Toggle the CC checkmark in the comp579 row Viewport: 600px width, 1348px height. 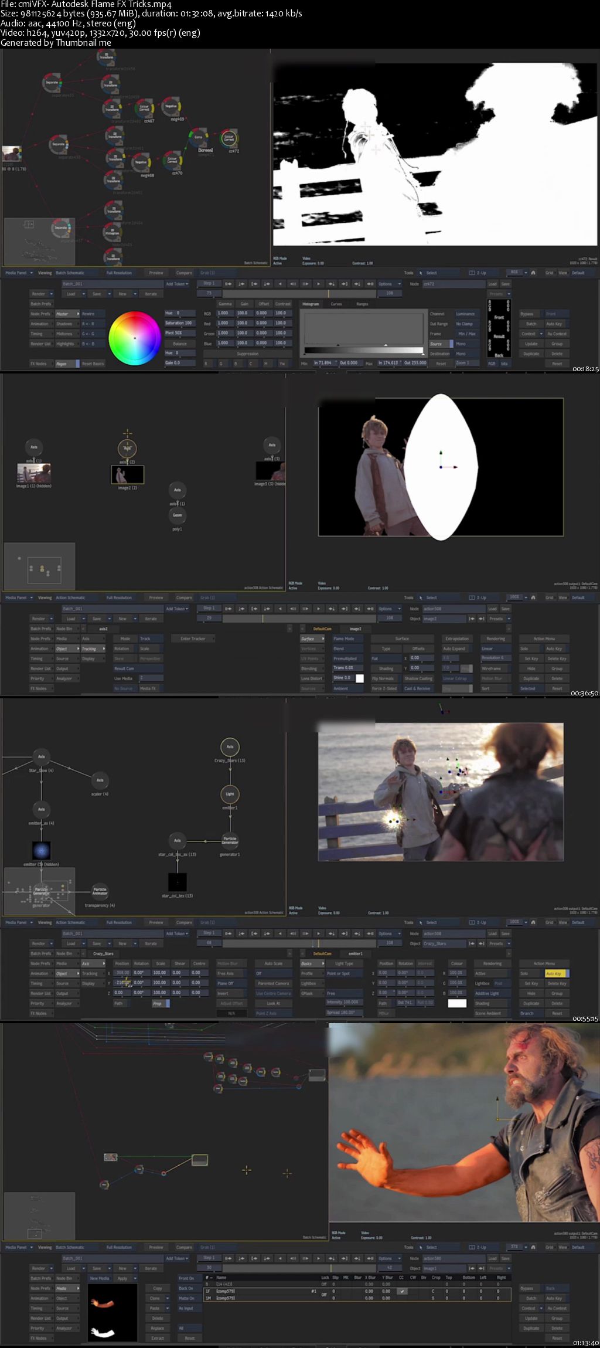pyautogui.click(x=403, y=1291)
